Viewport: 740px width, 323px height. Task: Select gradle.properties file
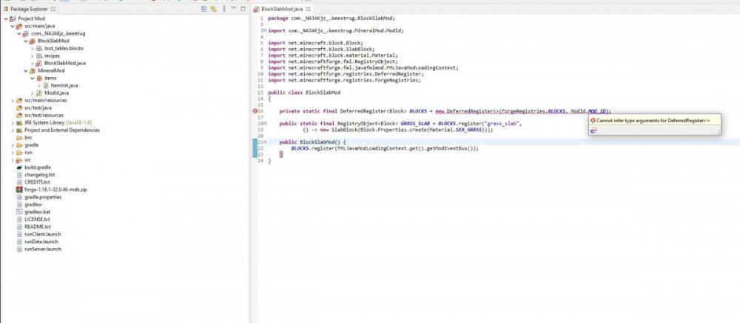click(x=43, y=197)
